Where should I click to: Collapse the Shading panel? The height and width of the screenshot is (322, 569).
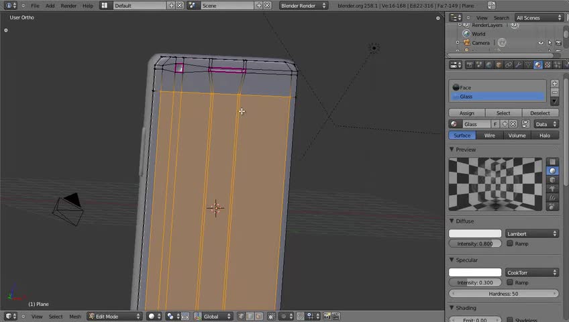pos(452,307)
